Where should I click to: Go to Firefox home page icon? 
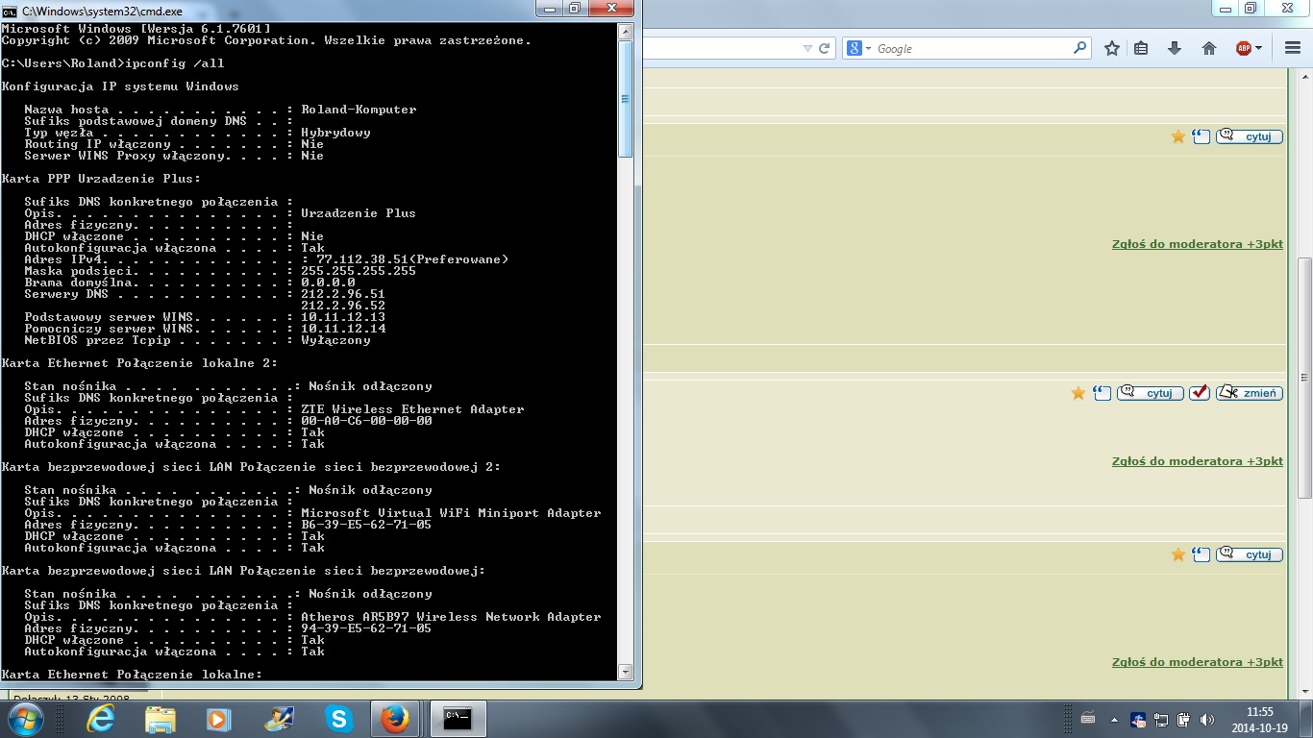(x=1209, y=48)
